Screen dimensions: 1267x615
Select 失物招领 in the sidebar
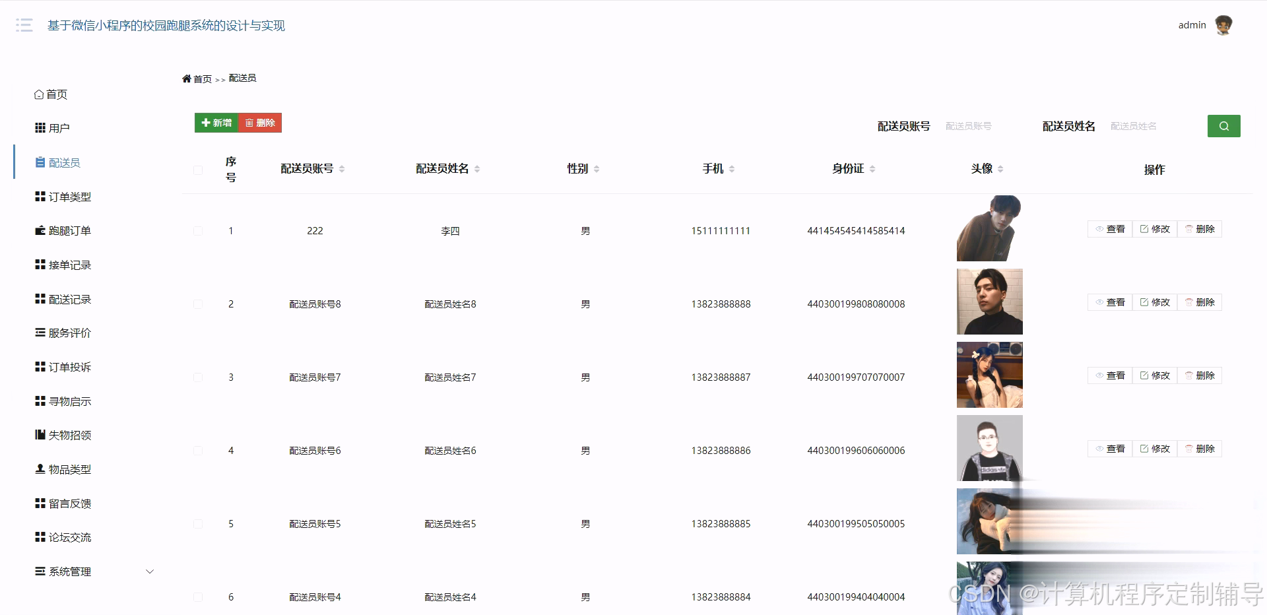[68, 435]
